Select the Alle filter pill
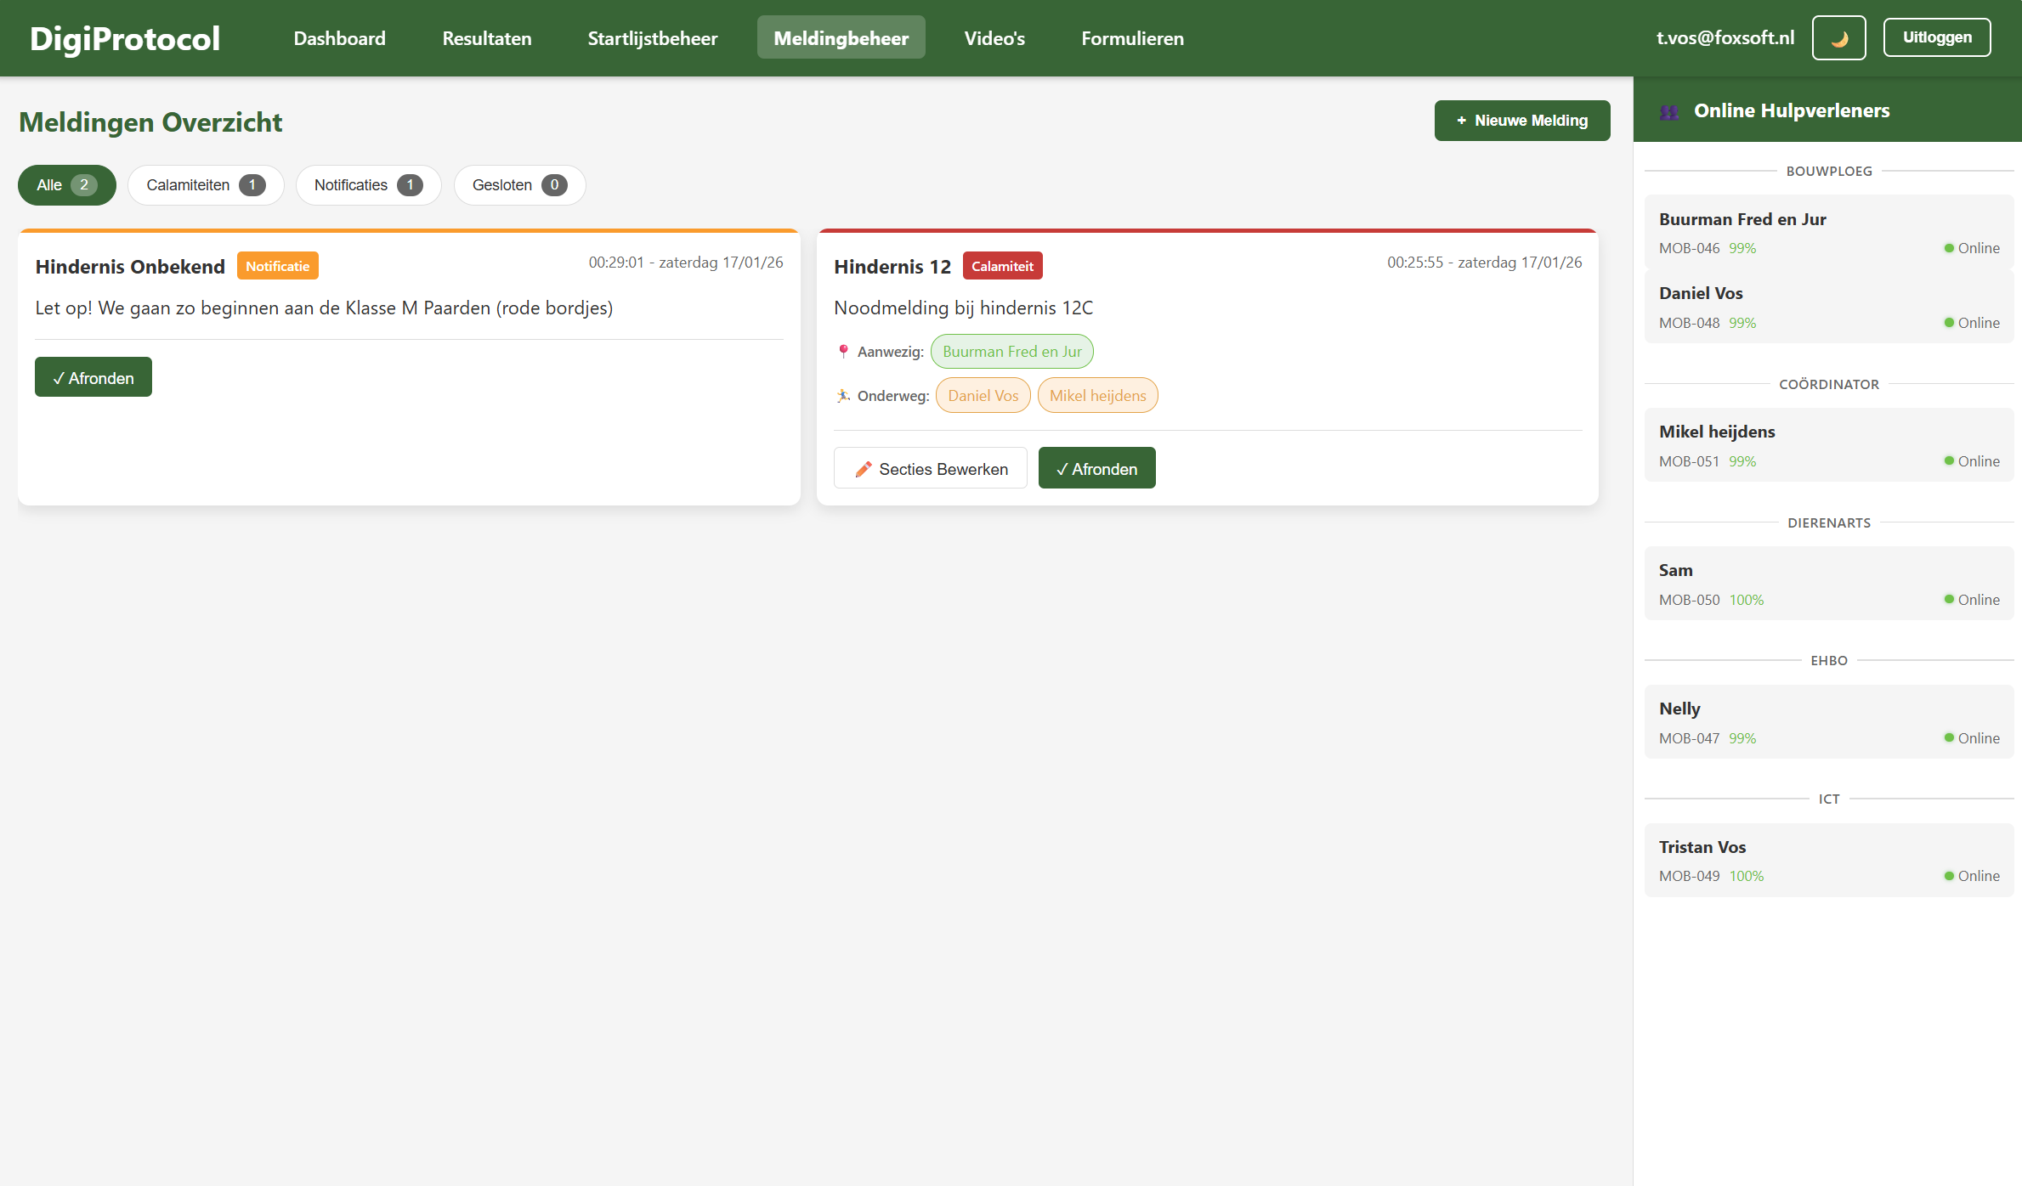 pyautogui.click(x=66, y=185)
